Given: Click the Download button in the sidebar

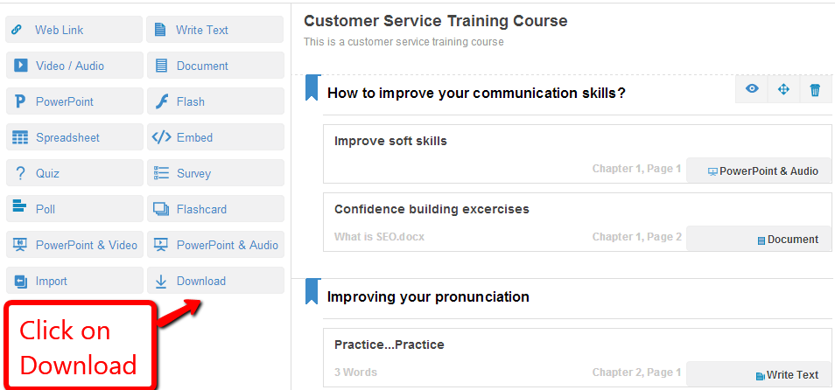Looking at the screenshot, I should point(214,281).
